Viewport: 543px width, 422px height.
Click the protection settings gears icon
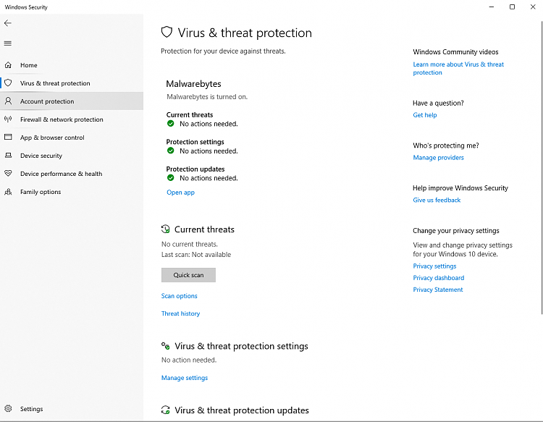tap(166, 345)
